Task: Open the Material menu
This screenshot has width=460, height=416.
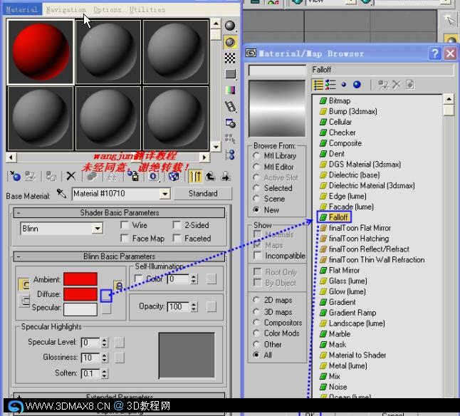Action: click(x=22, y=10)
